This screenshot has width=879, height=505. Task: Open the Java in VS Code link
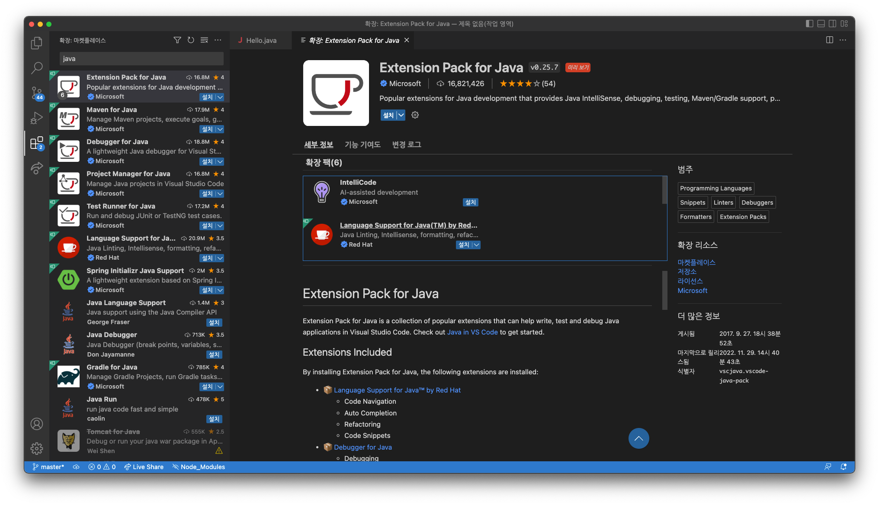point(472,332)
